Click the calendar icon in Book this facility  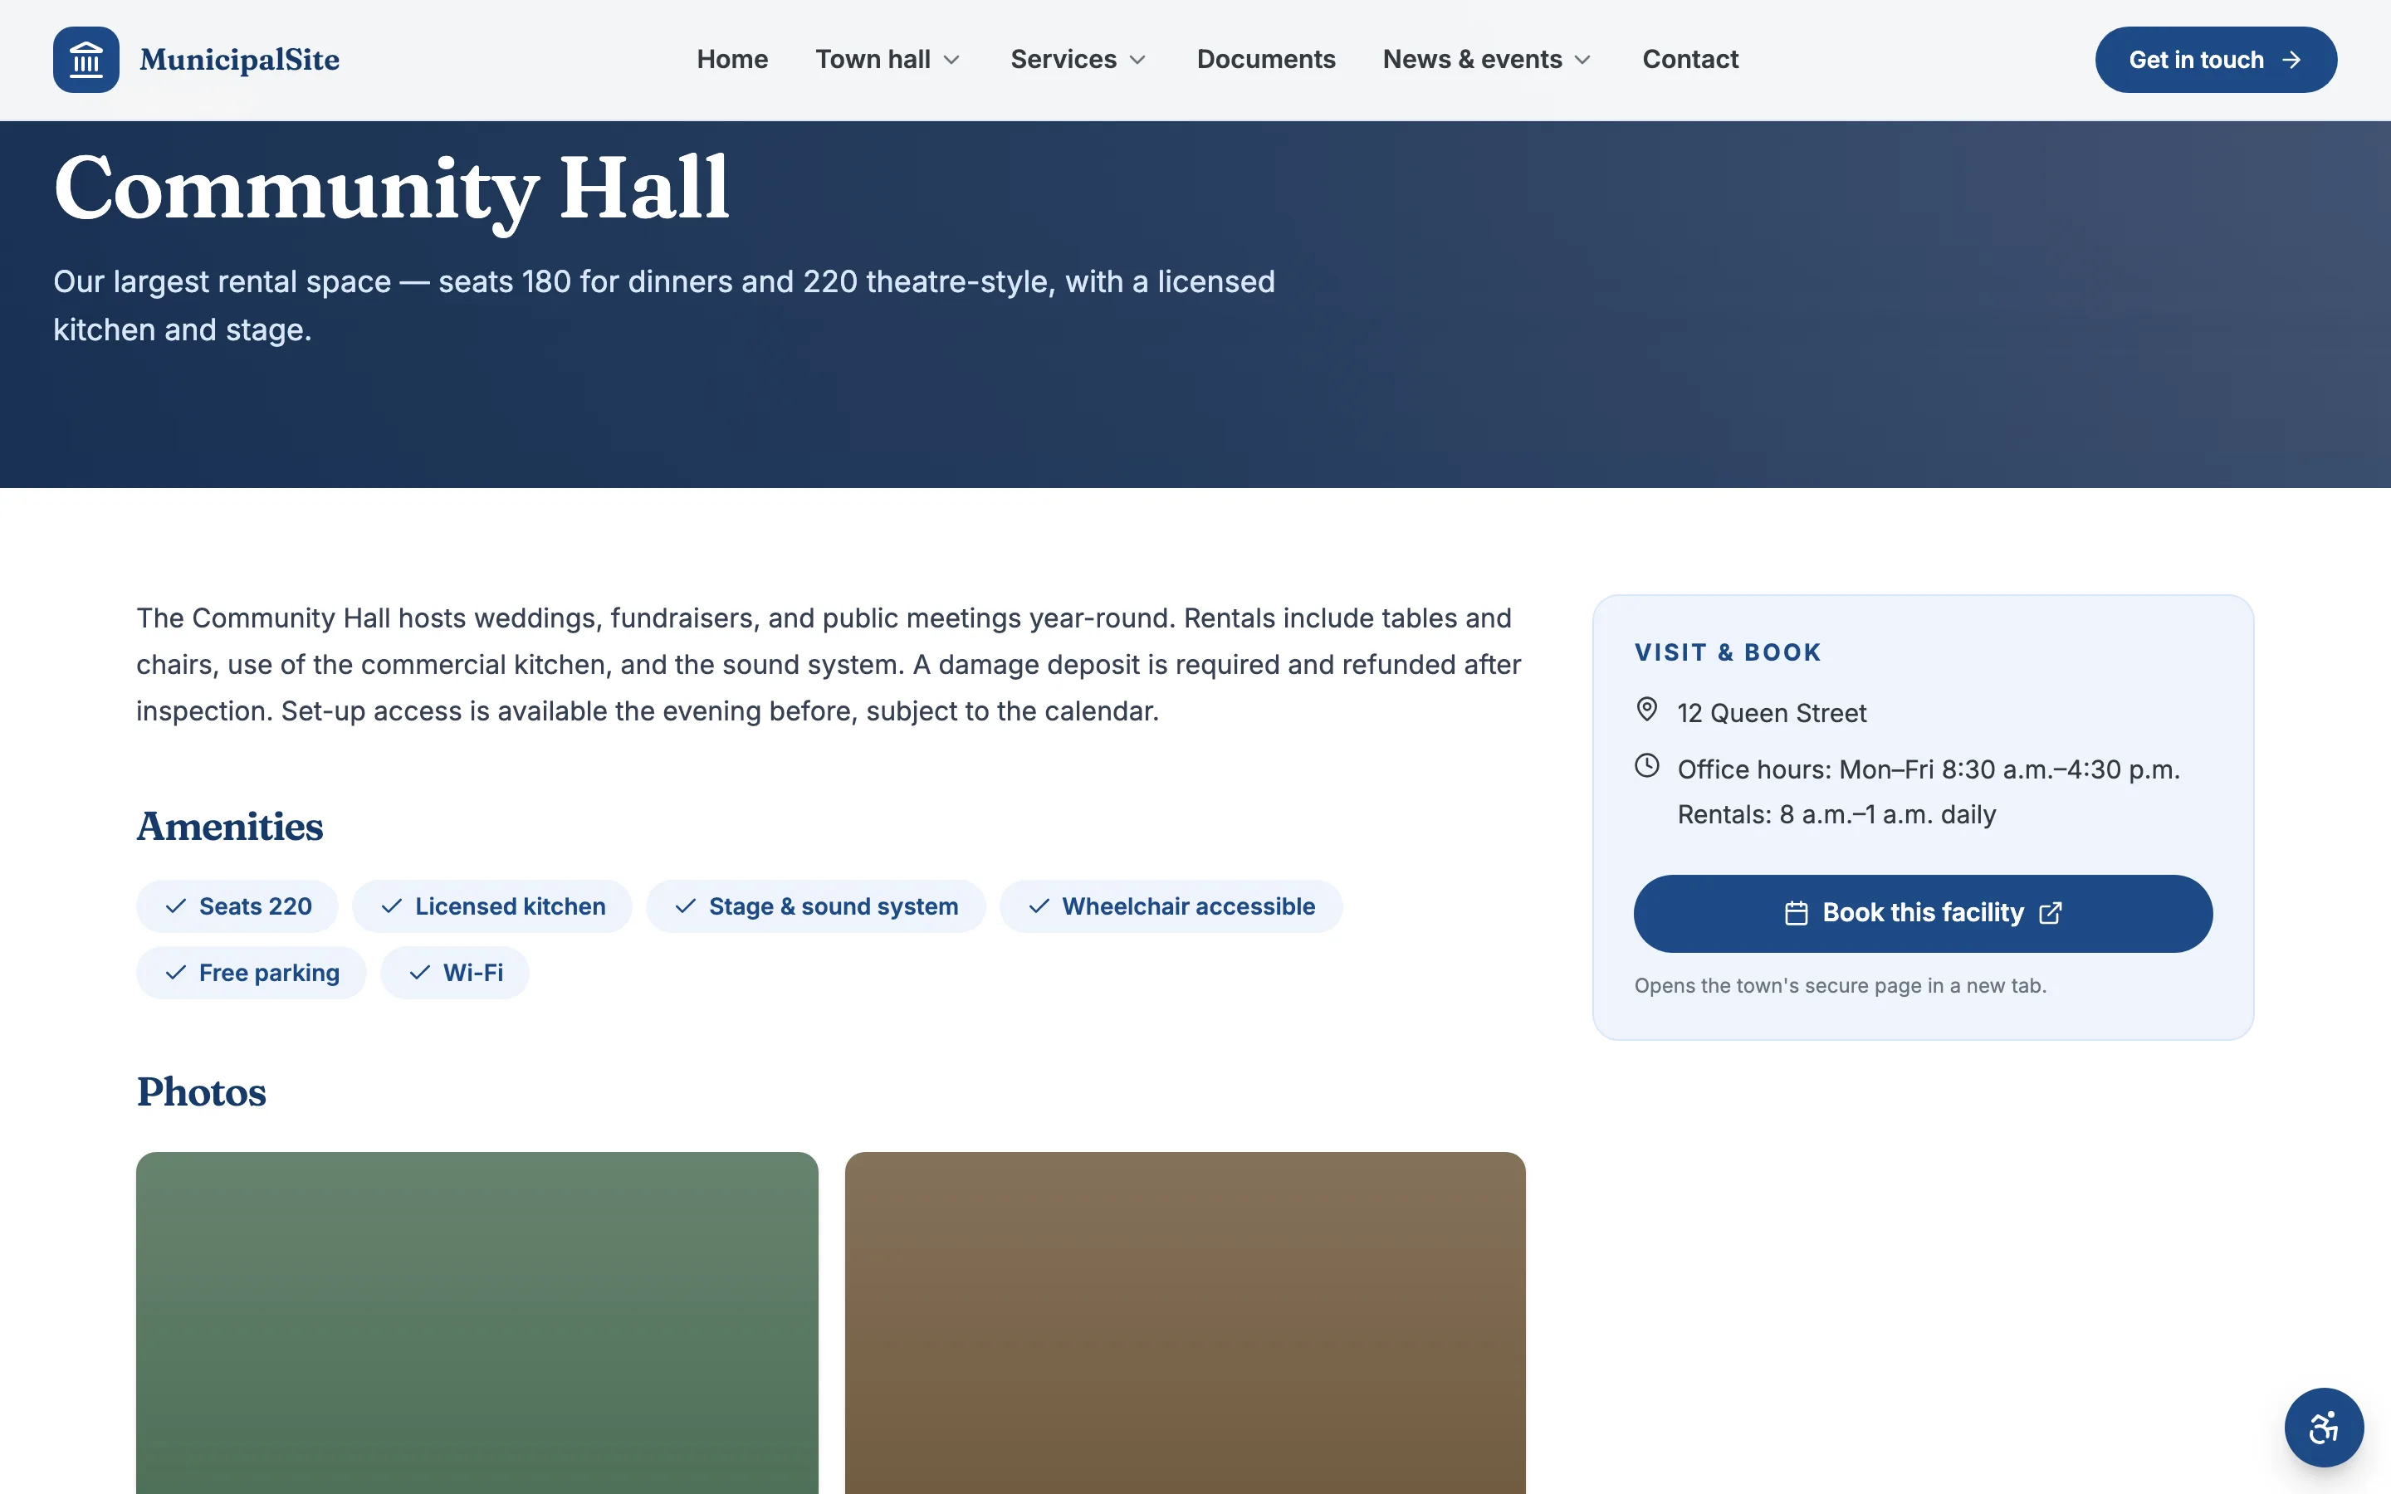(x=1795, y=913)
